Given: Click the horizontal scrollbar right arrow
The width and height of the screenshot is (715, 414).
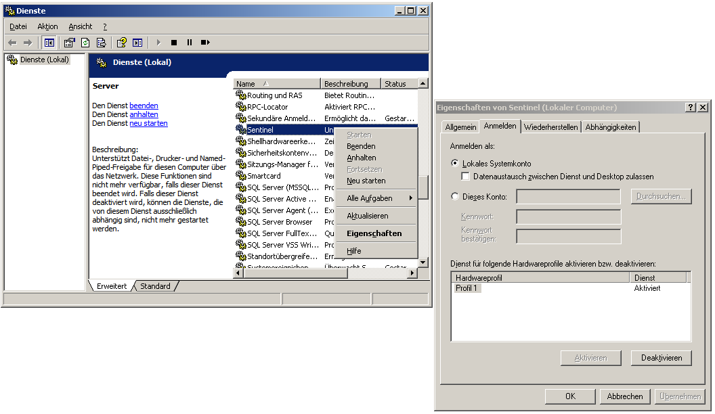Looking at the screenshot, I should click(412, 273).
